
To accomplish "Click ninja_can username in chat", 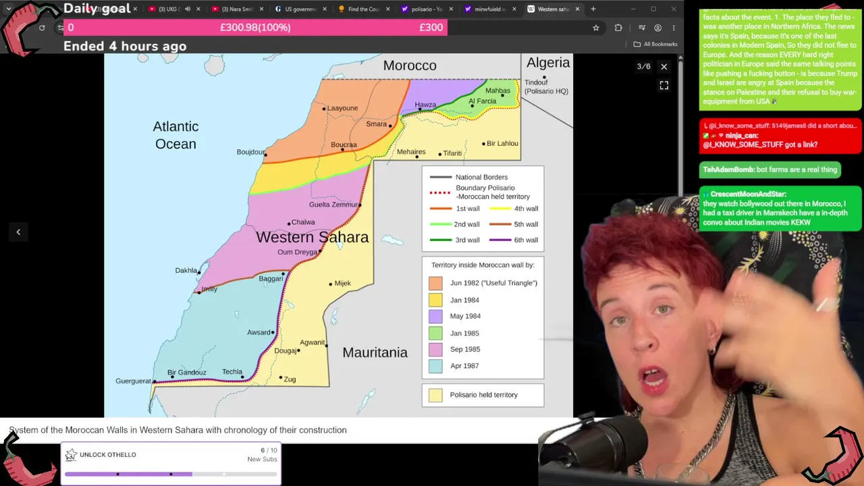I will tap(742, 136).
